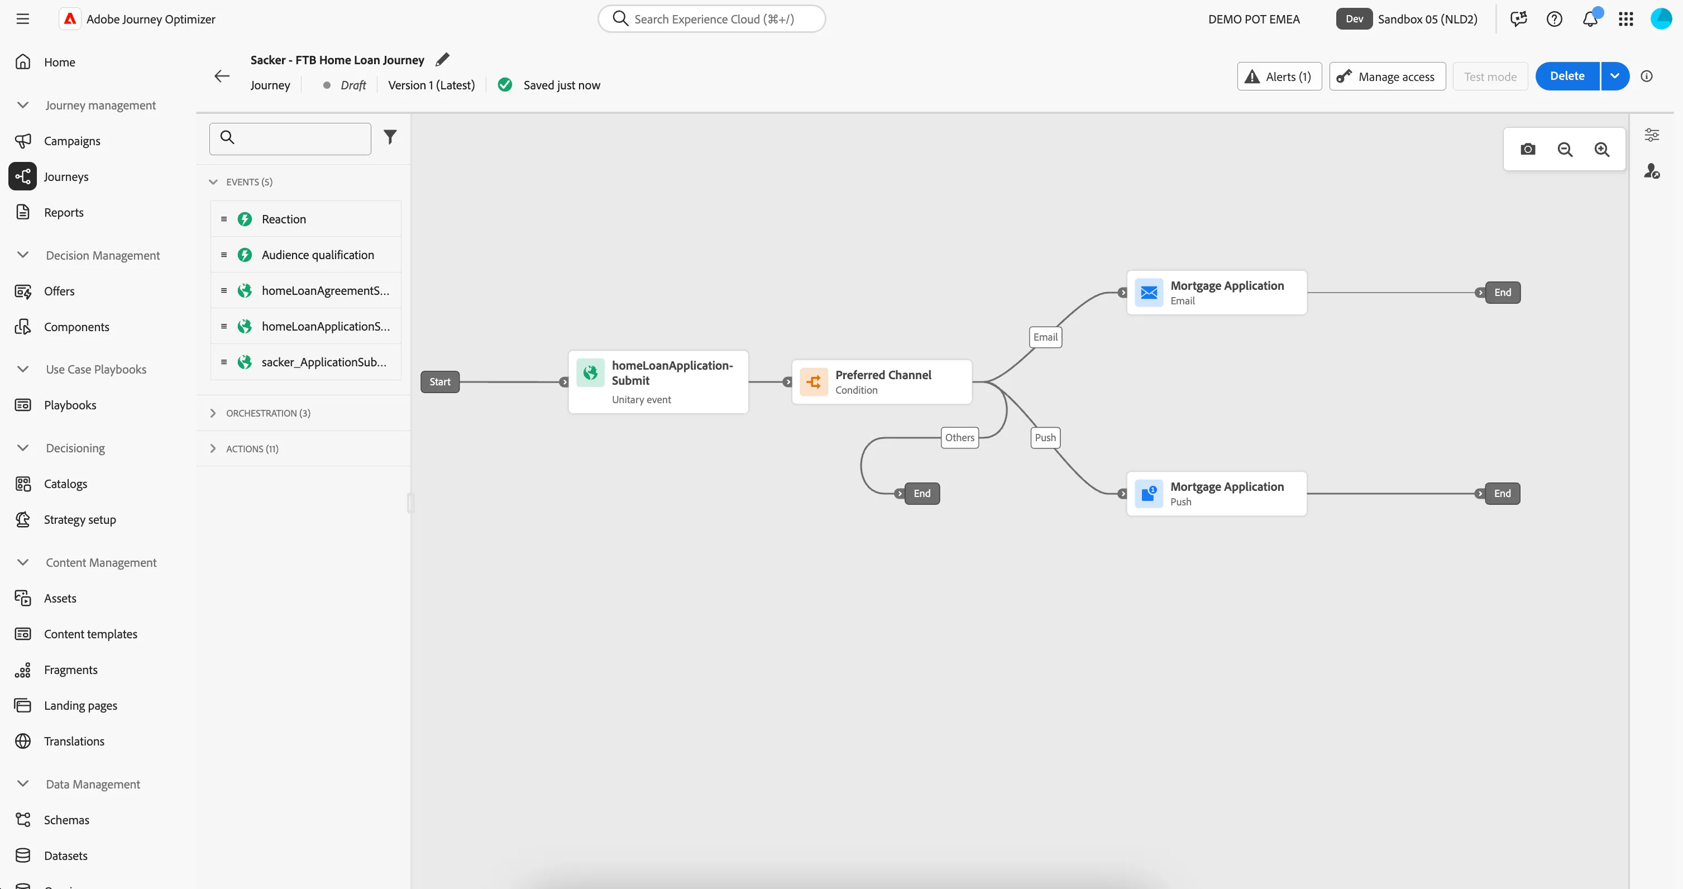Open the app switcher grid
The image size is (1683, 889).
[1626, 19]
